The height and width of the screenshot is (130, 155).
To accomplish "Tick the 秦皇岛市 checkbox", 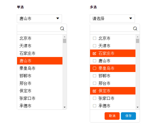I will click(95, 68).
